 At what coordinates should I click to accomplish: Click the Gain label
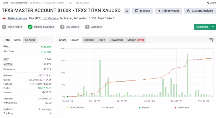(6, 46)
